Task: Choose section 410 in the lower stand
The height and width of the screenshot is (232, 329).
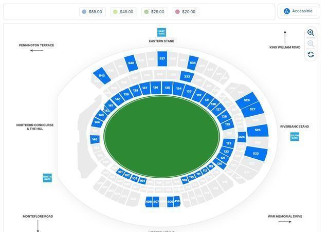Action: tap(177, 201)
